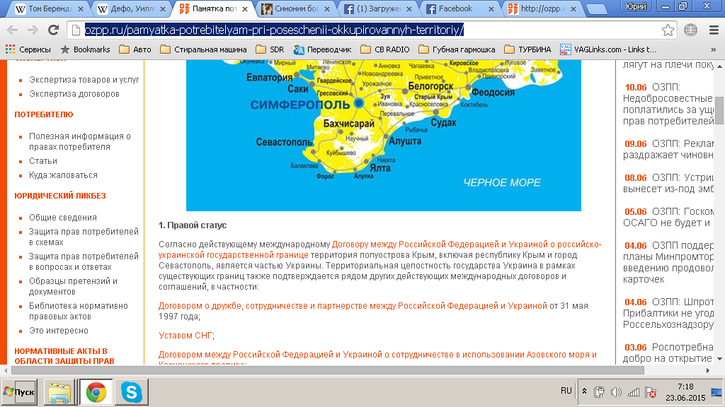The image size is (725, 407).
Task: Open the globe extension icon
Action: tap(691, 30)
